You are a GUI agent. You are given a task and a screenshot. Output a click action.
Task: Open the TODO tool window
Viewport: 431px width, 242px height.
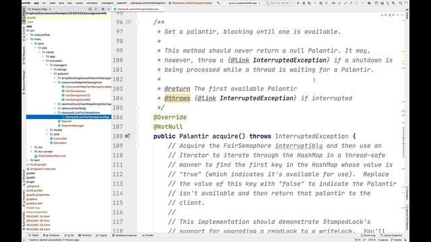[33, 235]
